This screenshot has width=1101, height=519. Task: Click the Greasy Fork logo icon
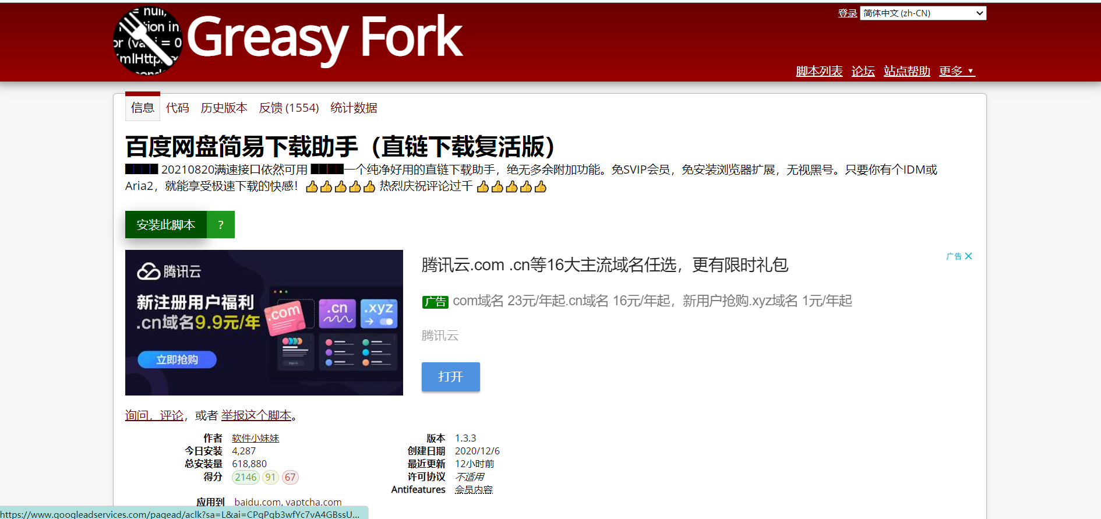(147, 41)
